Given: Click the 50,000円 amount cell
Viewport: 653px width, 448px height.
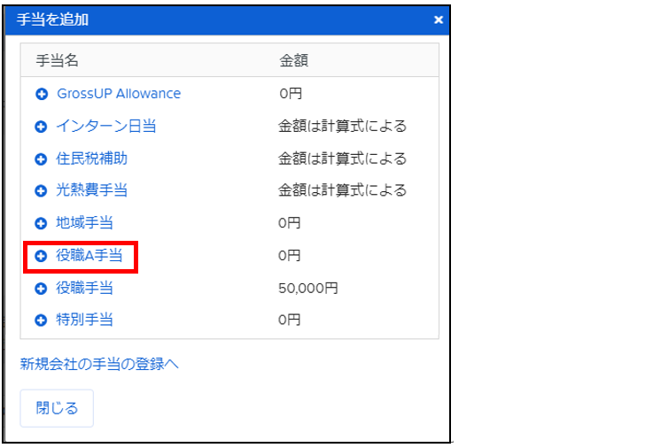Looking at the screenshot, I should tap(308, 288).
